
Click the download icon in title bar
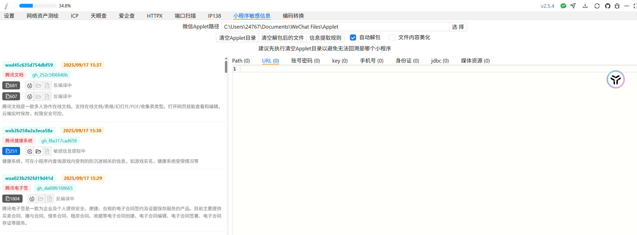pos(585,6)
